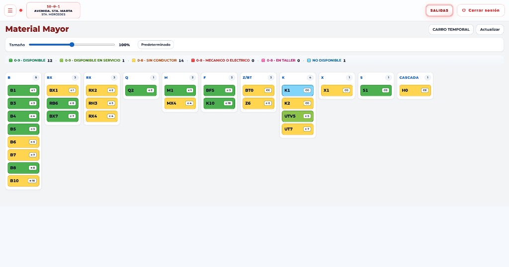
Task: Select the pink EN TALLER legend swatch
Action: pyautogui.click(x=263, y=60)
